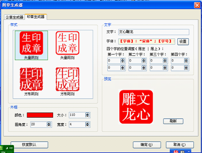Increase 第二个字 upper offset with up arrow
This screenshot has width=202, height=153.
(x=144, y=59)
